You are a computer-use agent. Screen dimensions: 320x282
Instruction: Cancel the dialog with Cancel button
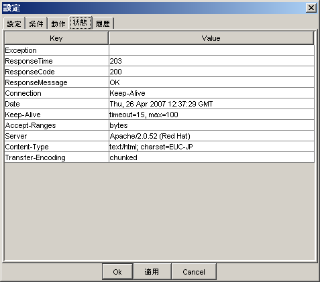pos(194,272)
